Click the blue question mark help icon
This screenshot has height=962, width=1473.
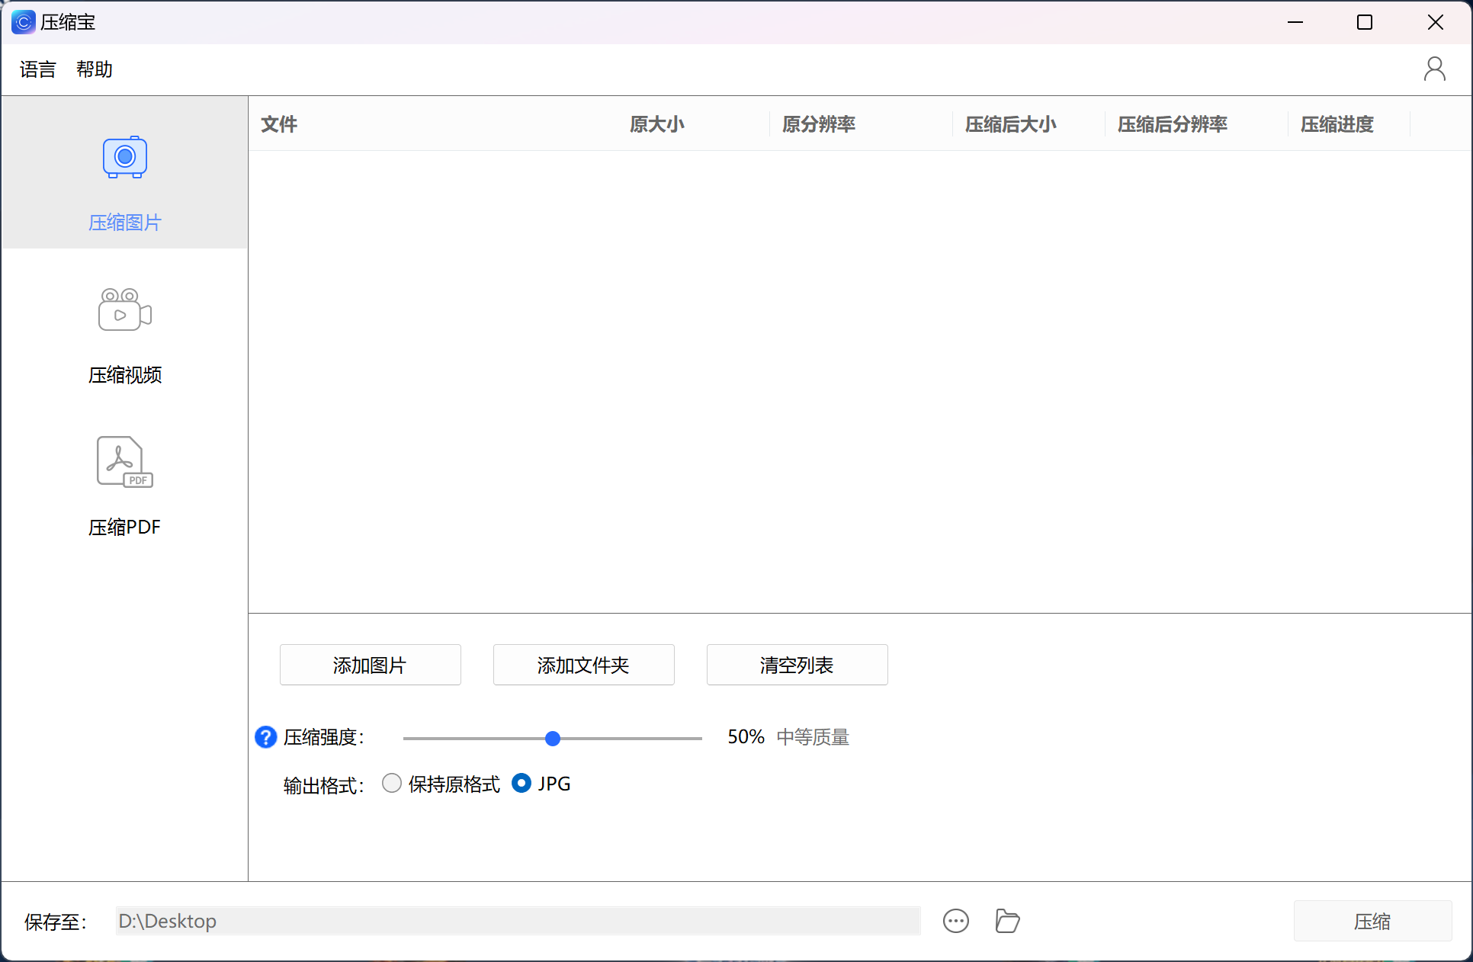pos(265,737)
